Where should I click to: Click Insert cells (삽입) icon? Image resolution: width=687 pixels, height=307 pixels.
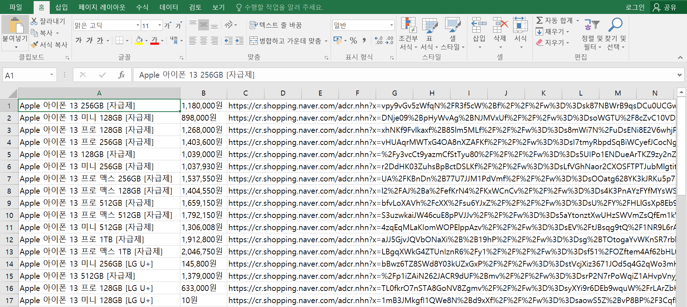pyautogui.click(x=479, y=26)
